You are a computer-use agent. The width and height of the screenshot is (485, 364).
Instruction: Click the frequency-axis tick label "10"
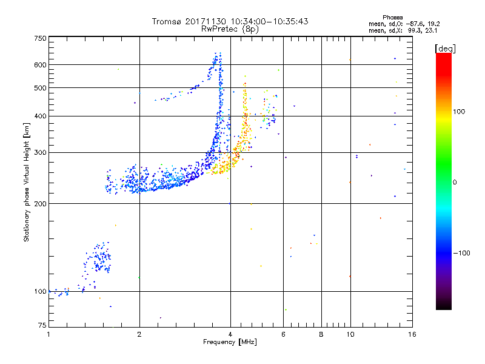tap(350, 334)
